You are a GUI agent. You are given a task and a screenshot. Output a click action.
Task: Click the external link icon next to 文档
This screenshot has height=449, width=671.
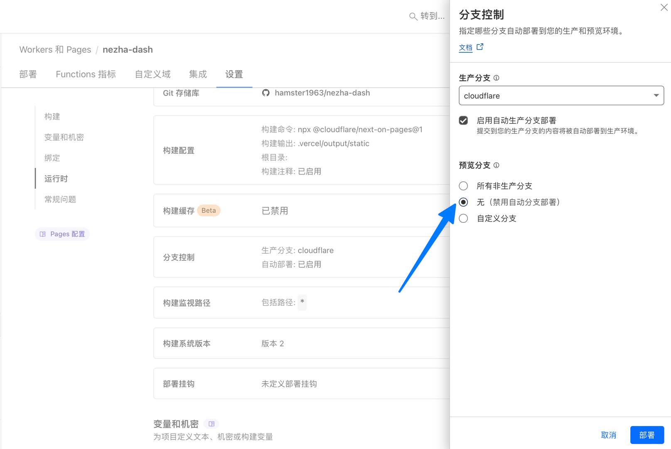(480, 47)
